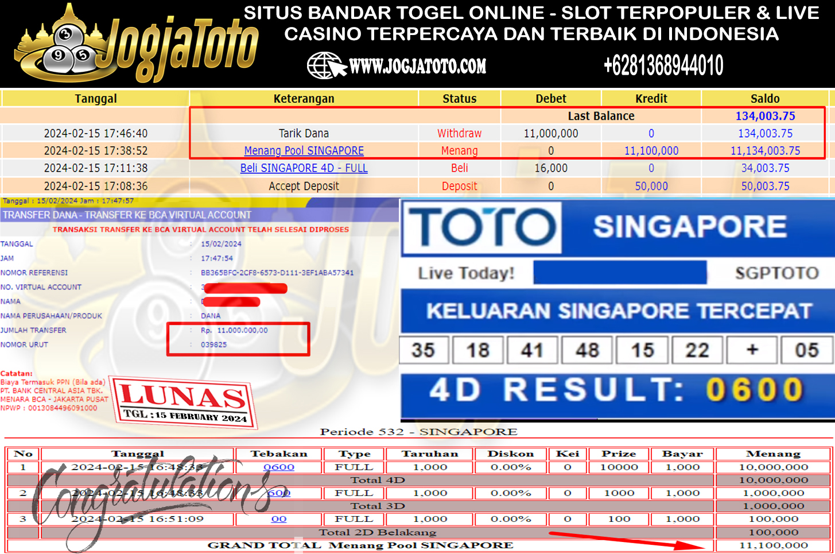Click the SINGAPORE banner title

[690, 226]
